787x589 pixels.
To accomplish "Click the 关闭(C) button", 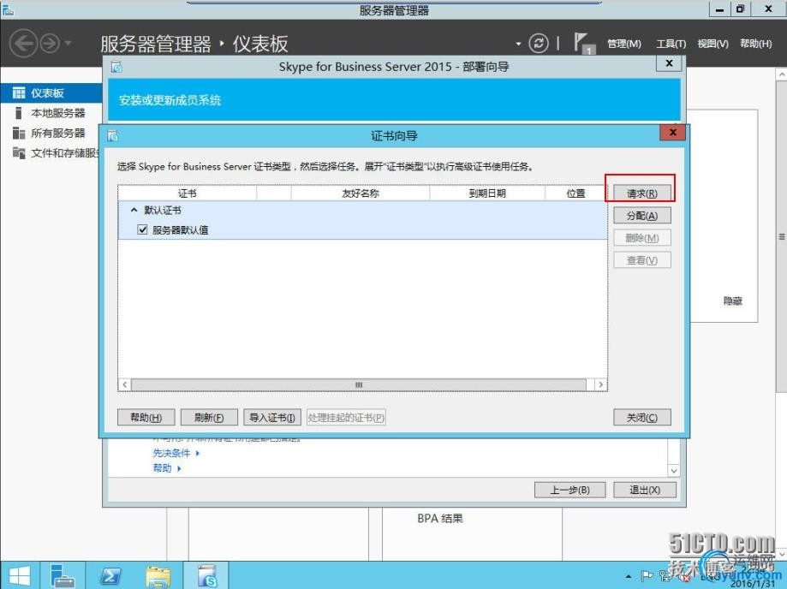I will point(642,418).
